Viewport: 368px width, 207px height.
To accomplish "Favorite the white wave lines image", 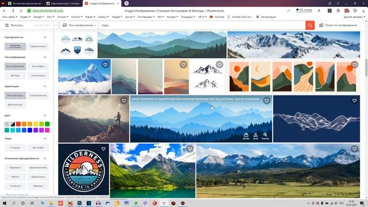I will pos(354,101).
